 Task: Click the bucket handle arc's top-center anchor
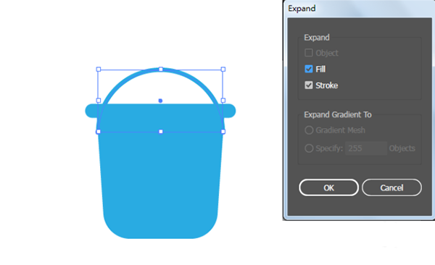coord(161,70)
